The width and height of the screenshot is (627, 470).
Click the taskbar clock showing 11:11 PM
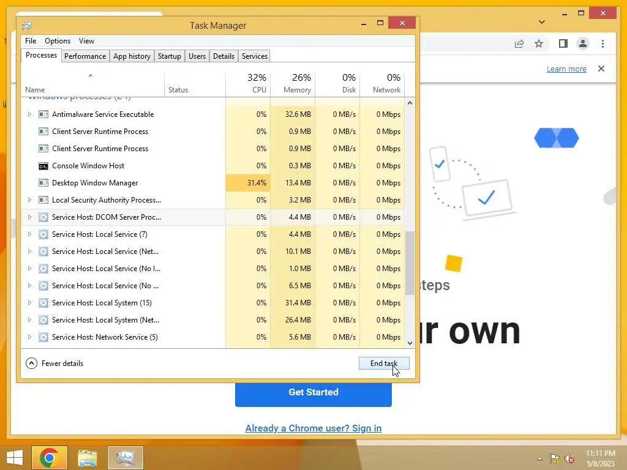pos(601,458)
